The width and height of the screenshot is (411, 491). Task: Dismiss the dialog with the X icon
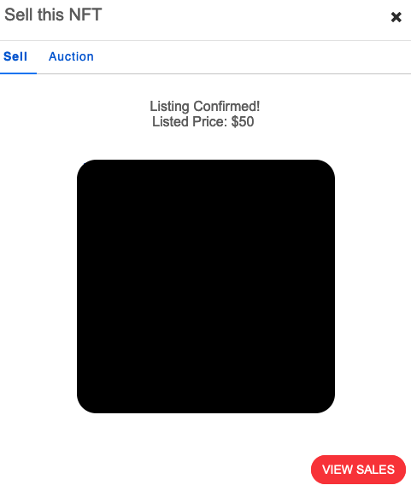pos(396,17)
